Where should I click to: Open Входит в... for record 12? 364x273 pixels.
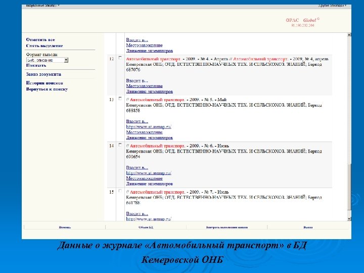tap(137, 81)
